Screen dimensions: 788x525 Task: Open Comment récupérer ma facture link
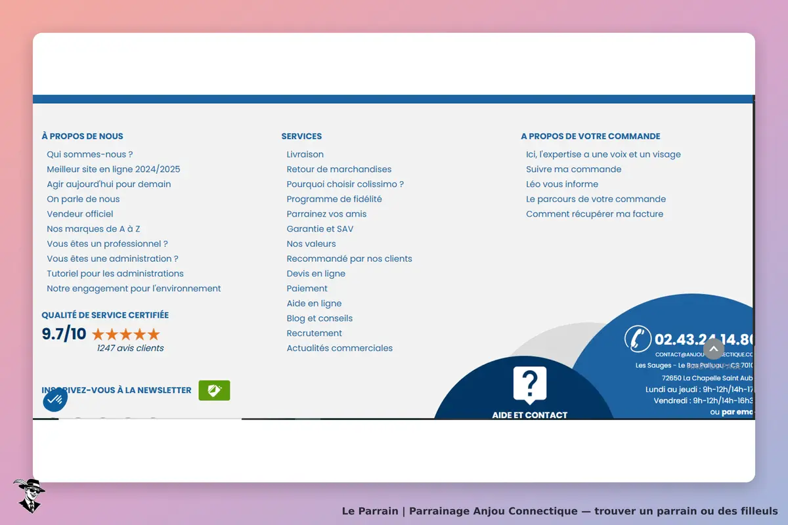click(595, 214)
